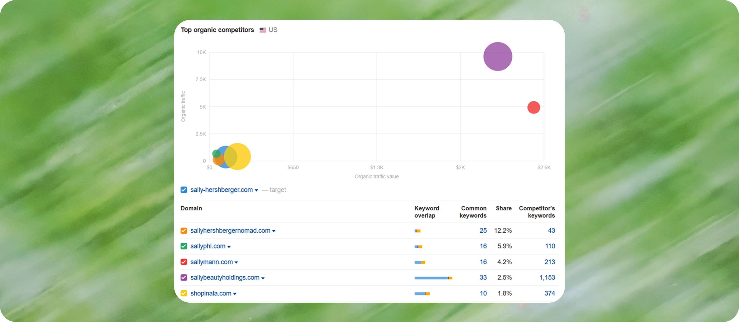
Task: Click the 7.5K y-axis tick label
Action: (201, 79)
